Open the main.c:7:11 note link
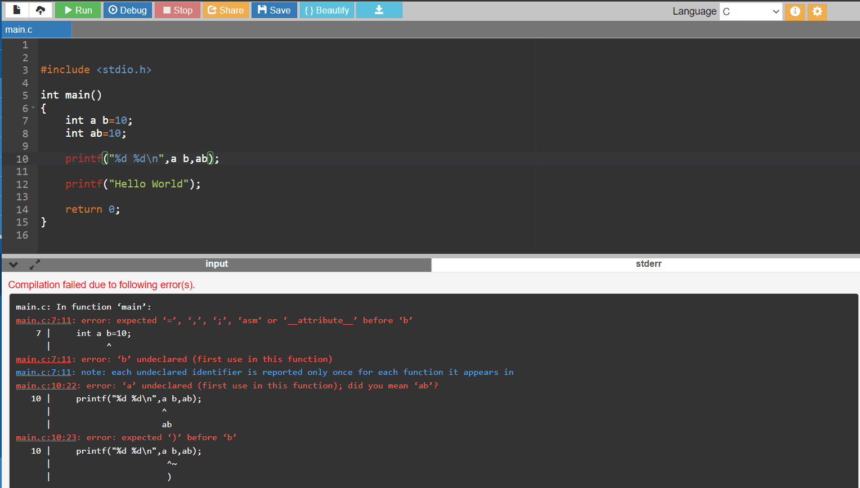 [x=43, y=372]
